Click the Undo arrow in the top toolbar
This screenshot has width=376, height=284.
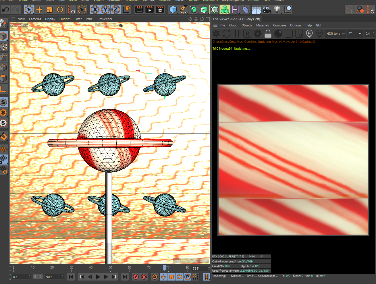pos(5,9)
